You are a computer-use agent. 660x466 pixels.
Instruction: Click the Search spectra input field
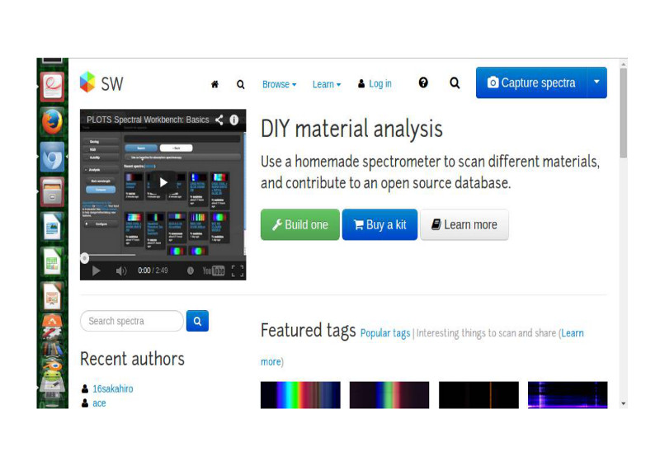pyautogui.click(x=131, y=321)
